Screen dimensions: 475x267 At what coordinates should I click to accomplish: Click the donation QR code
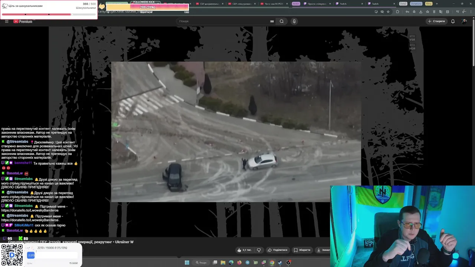(x=12, y=256)
